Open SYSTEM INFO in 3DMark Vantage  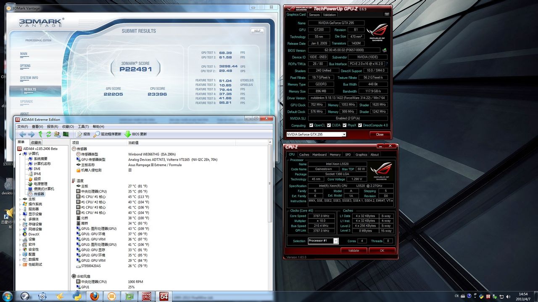(29, 78)
